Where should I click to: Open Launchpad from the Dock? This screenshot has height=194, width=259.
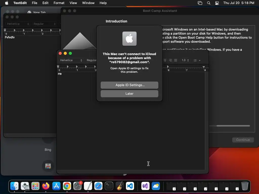35,186
